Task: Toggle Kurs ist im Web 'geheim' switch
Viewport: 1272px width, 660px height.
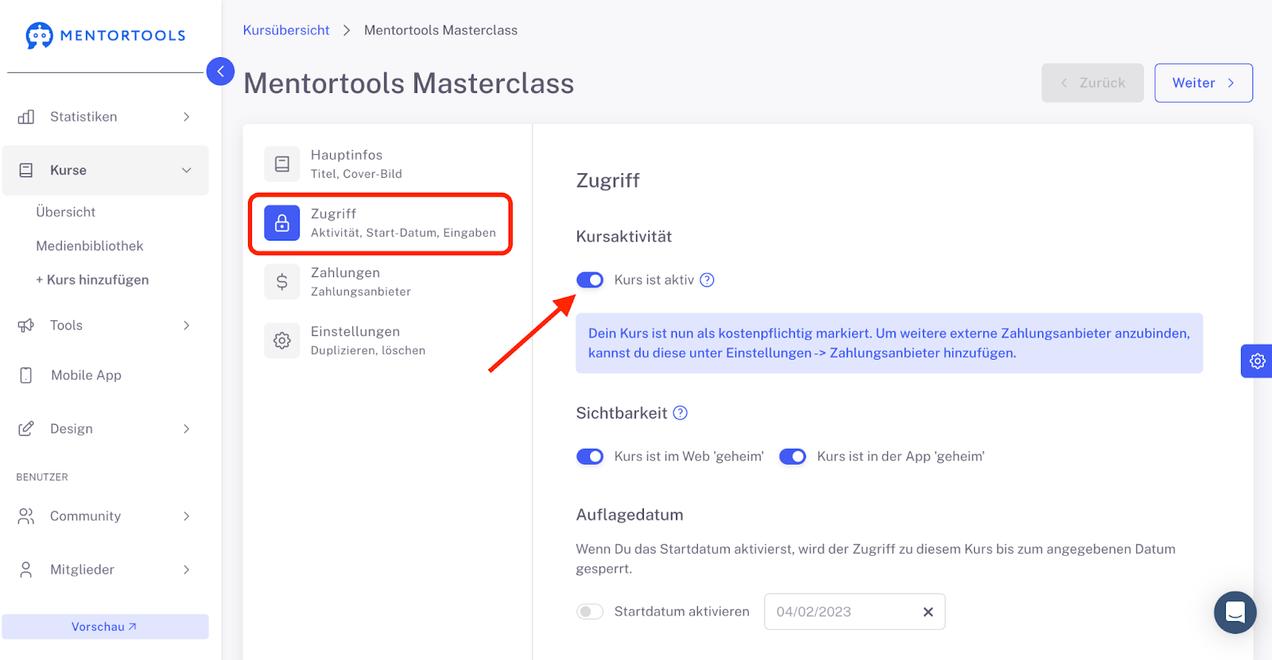Action: coord(590,457)
